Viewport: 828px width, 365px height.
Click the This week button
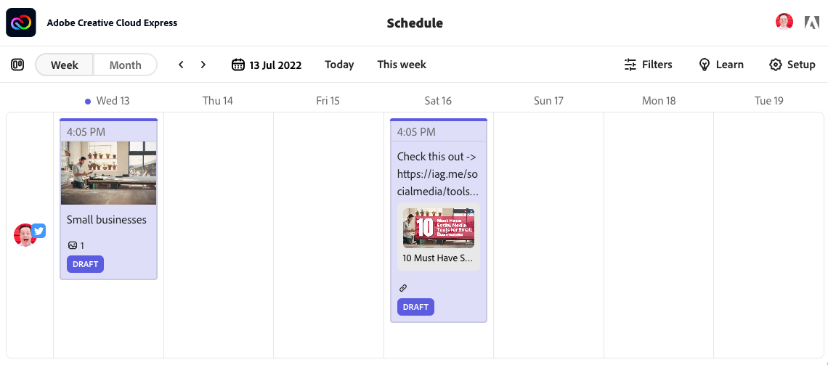point(402,65)
